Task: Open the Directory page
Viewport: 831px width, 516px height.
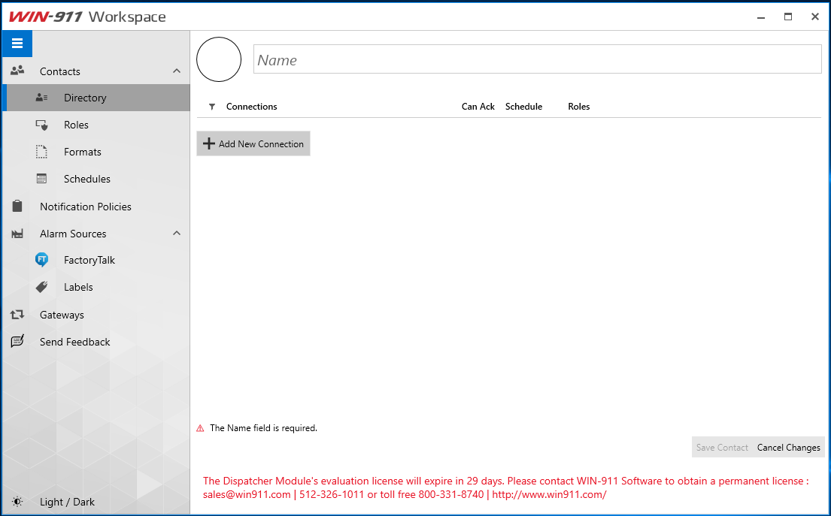Action: tap(96, 98)
